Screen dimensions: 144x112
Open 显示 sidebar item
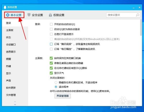8,73
